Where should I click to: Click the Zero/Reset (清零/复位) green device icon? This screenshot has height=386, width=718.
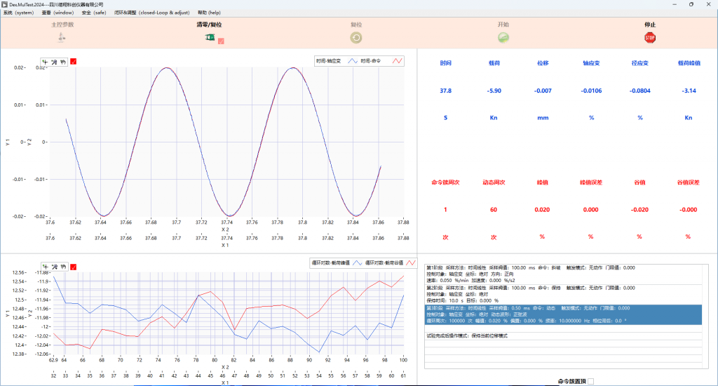[x=209, y=38]
